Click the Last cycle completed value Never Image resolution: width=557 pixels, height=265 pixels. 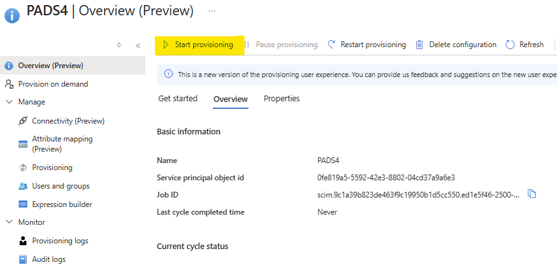[x=327, y=212]
